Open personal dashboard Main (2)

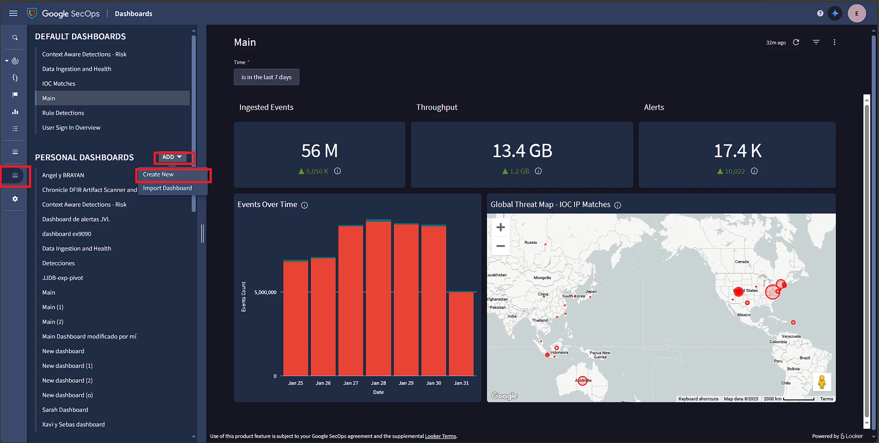(53, 322)
